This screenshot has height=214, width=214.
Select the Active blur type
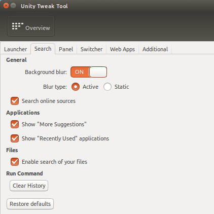pyautogui.click(x=76, y=87)
